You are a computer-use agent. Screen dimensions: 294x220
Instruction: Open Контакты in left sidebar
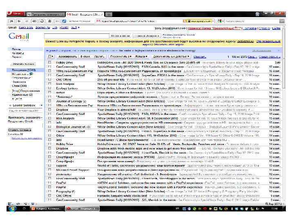click(18, 53)
